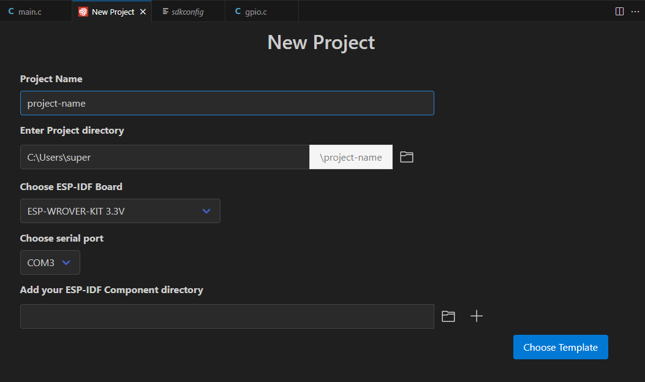Open the COM3 serial port dropdown
The width and height of the screenshot is (645, 382).
tap(50, 262)
